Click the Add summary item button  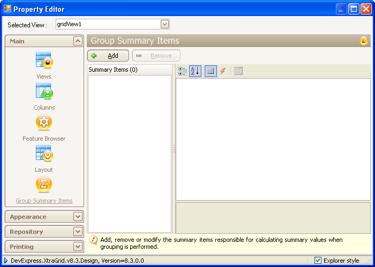click(x=108, y=56)
